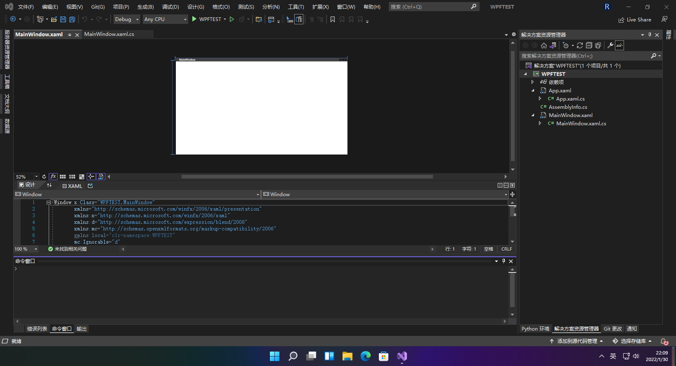Viewport: 676px width, 366px height.
Task: Click vertical split layout icon
Action: click(x=500, y=185)
